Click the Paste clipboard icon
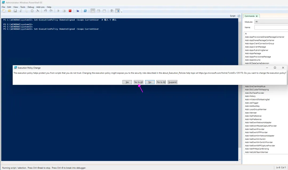Viewport: 288px width, 170px height. tap(32, 11)
